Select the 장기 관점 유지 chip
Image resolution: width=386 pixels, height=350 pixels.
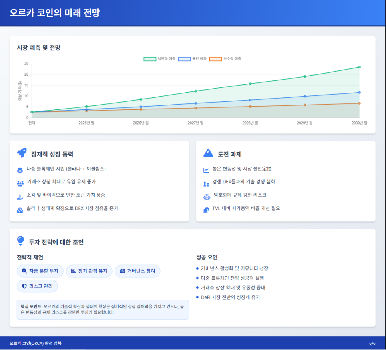[89, 271]
